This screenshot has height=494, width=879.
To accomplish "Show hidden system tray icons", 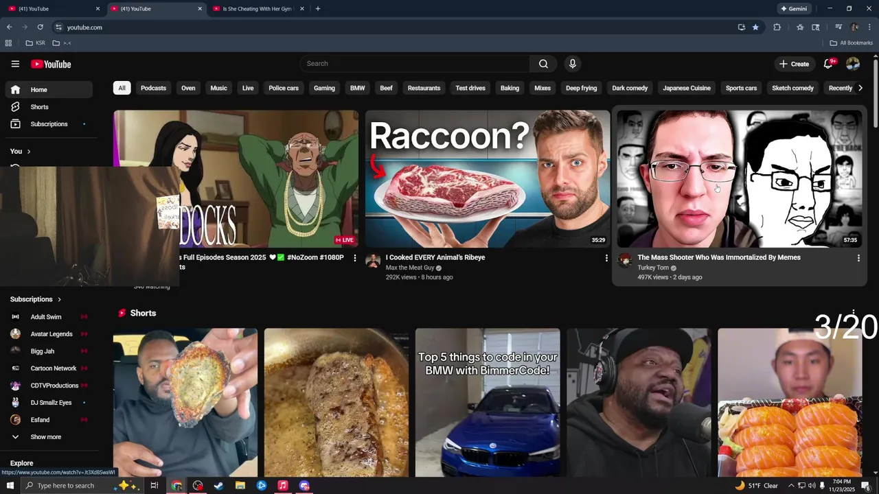I will [x=791, y=486].
